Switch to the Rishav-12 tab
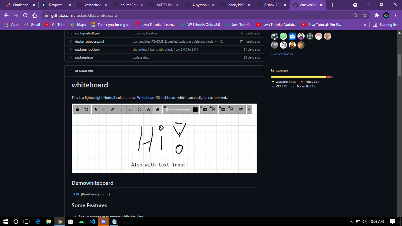This screenshot has height=226, width=402. (272, 5)
